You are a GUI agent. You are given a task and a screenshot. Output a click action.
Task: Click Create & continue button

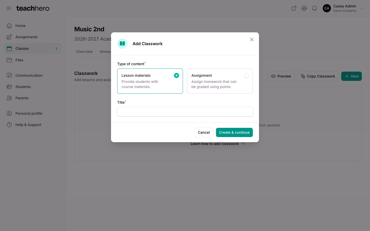(x=234, y=132)
